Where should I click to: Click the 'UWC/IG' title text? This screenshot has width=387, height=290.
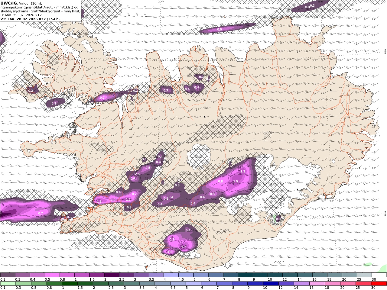coord(8,3)
